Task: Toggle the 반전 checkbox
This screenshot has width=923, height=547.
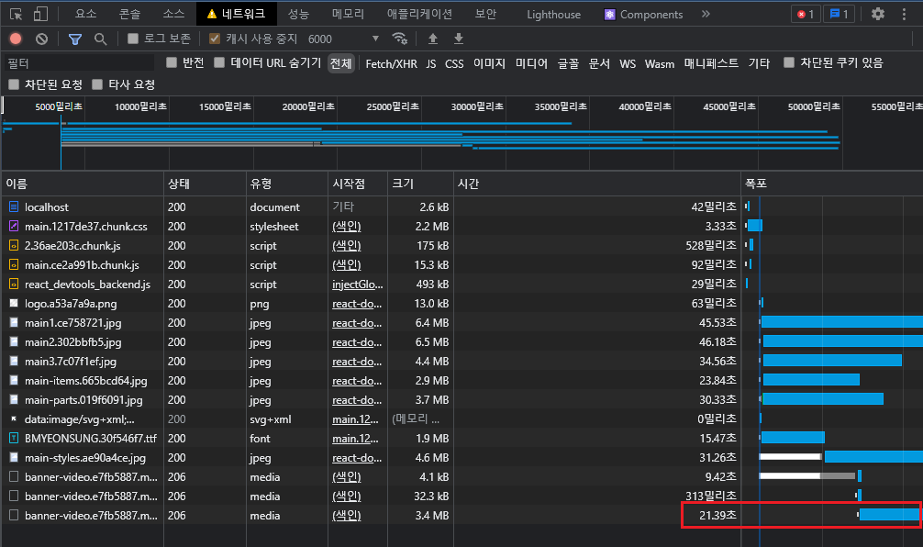Action: tap(172, 63)
